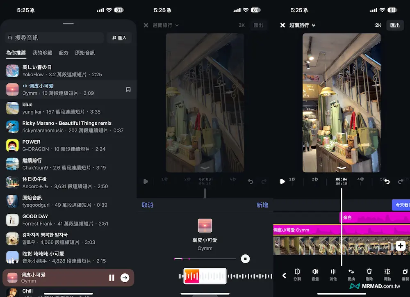The height and width of the screenshot is (297, 410).
Task: Tap 新增 to add the audio
Action: 262,205
